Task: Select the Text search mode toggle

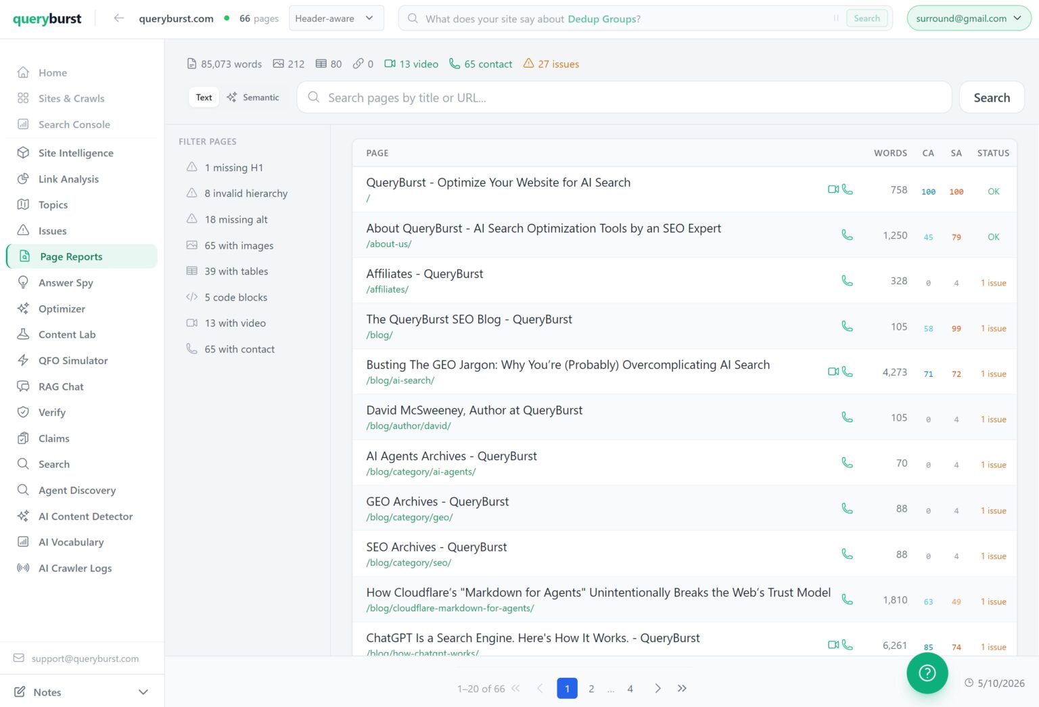Action: coord(204,97)
